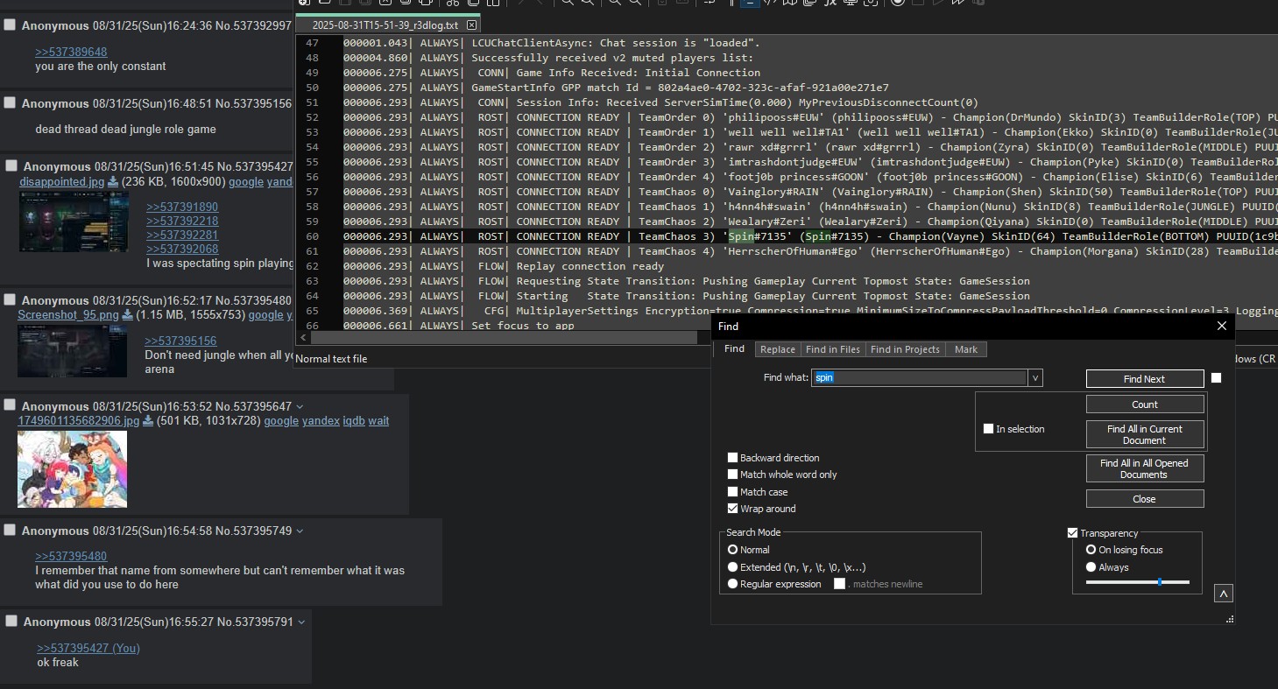Download Screenshot_95.png via its download icon
The width and height of the screenshot is (1278, 689).
point(128,315)
